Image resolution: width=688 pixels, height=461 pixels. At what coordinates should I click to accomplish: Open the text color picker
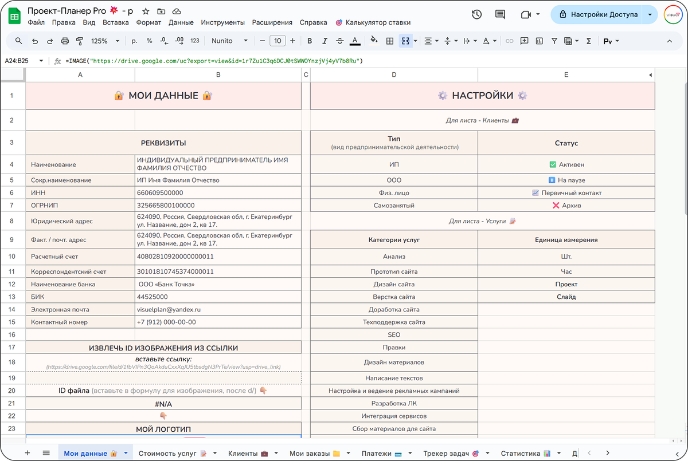[355, 41]
